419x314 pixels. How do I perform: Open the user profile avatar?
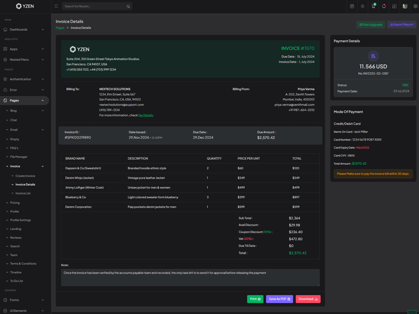coord(405,6)
